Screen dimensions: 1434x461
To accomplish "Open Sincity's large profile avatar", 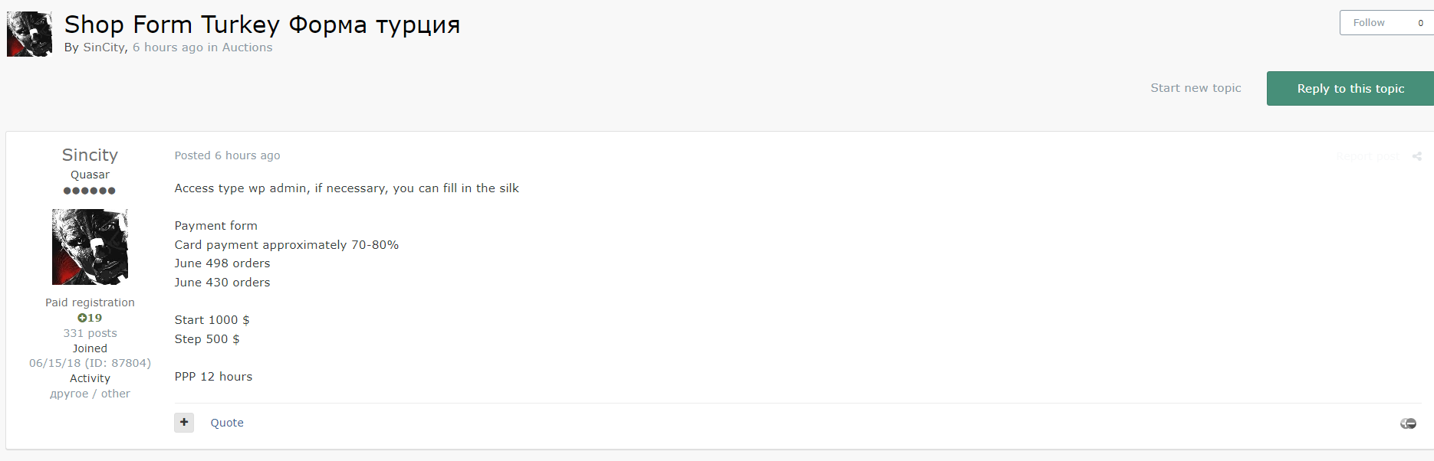I will [90, 247].
